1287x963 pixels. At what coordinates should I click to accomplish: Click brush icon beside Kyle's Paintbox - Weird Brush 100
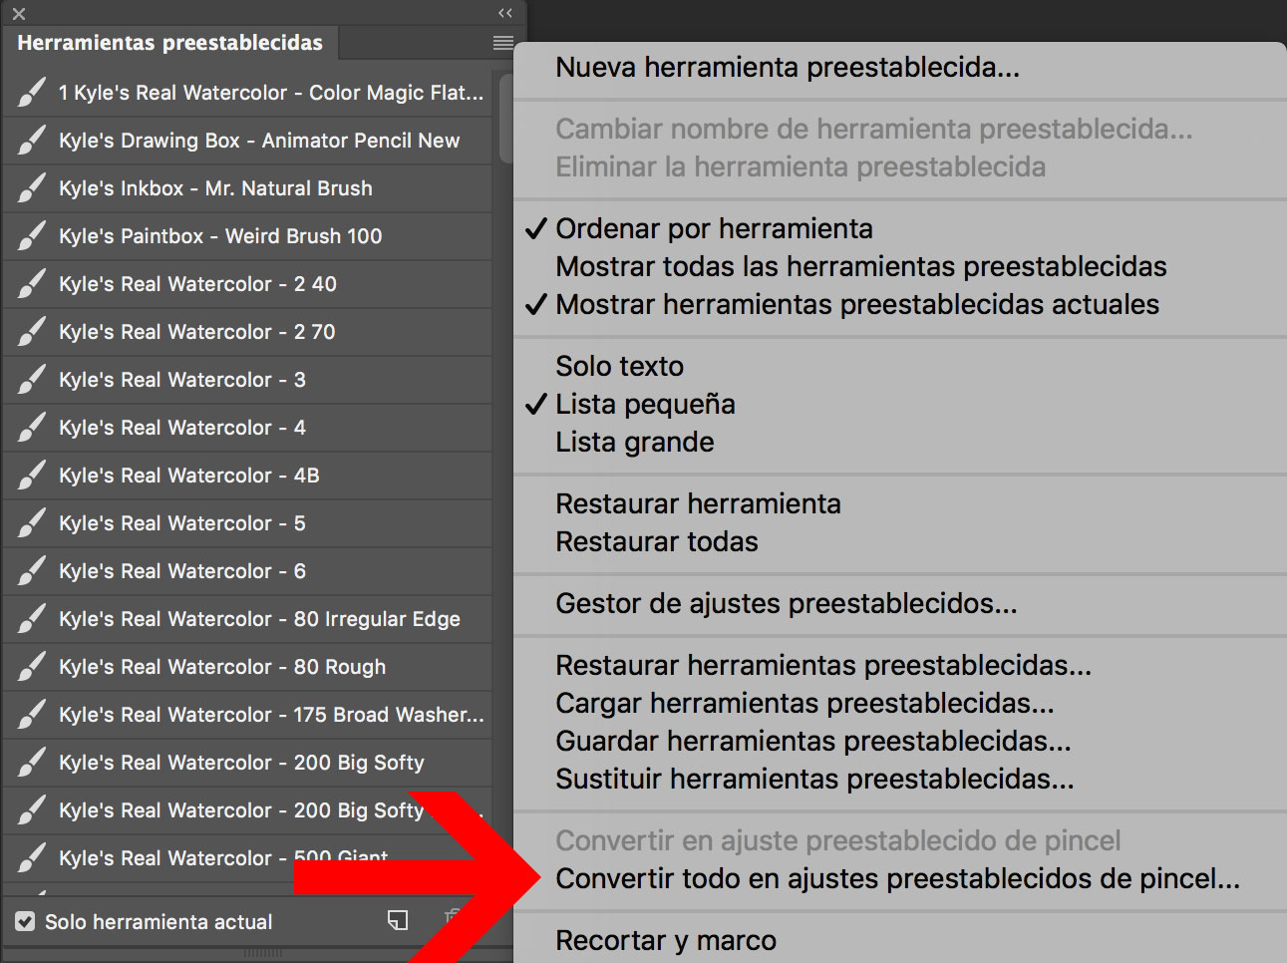pos(32,236)
